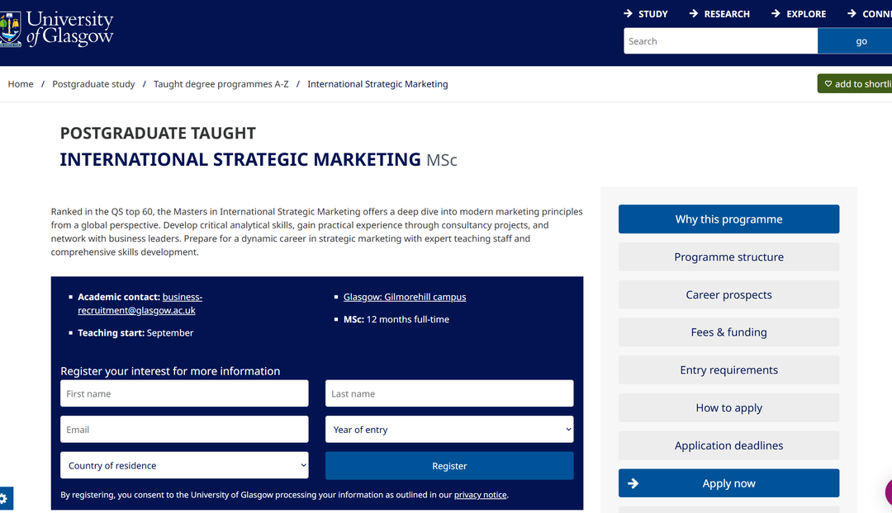This screenshot has height=513, width=892.
Task: Open the Country of residence dropdown
Action: tap(184, 465)
